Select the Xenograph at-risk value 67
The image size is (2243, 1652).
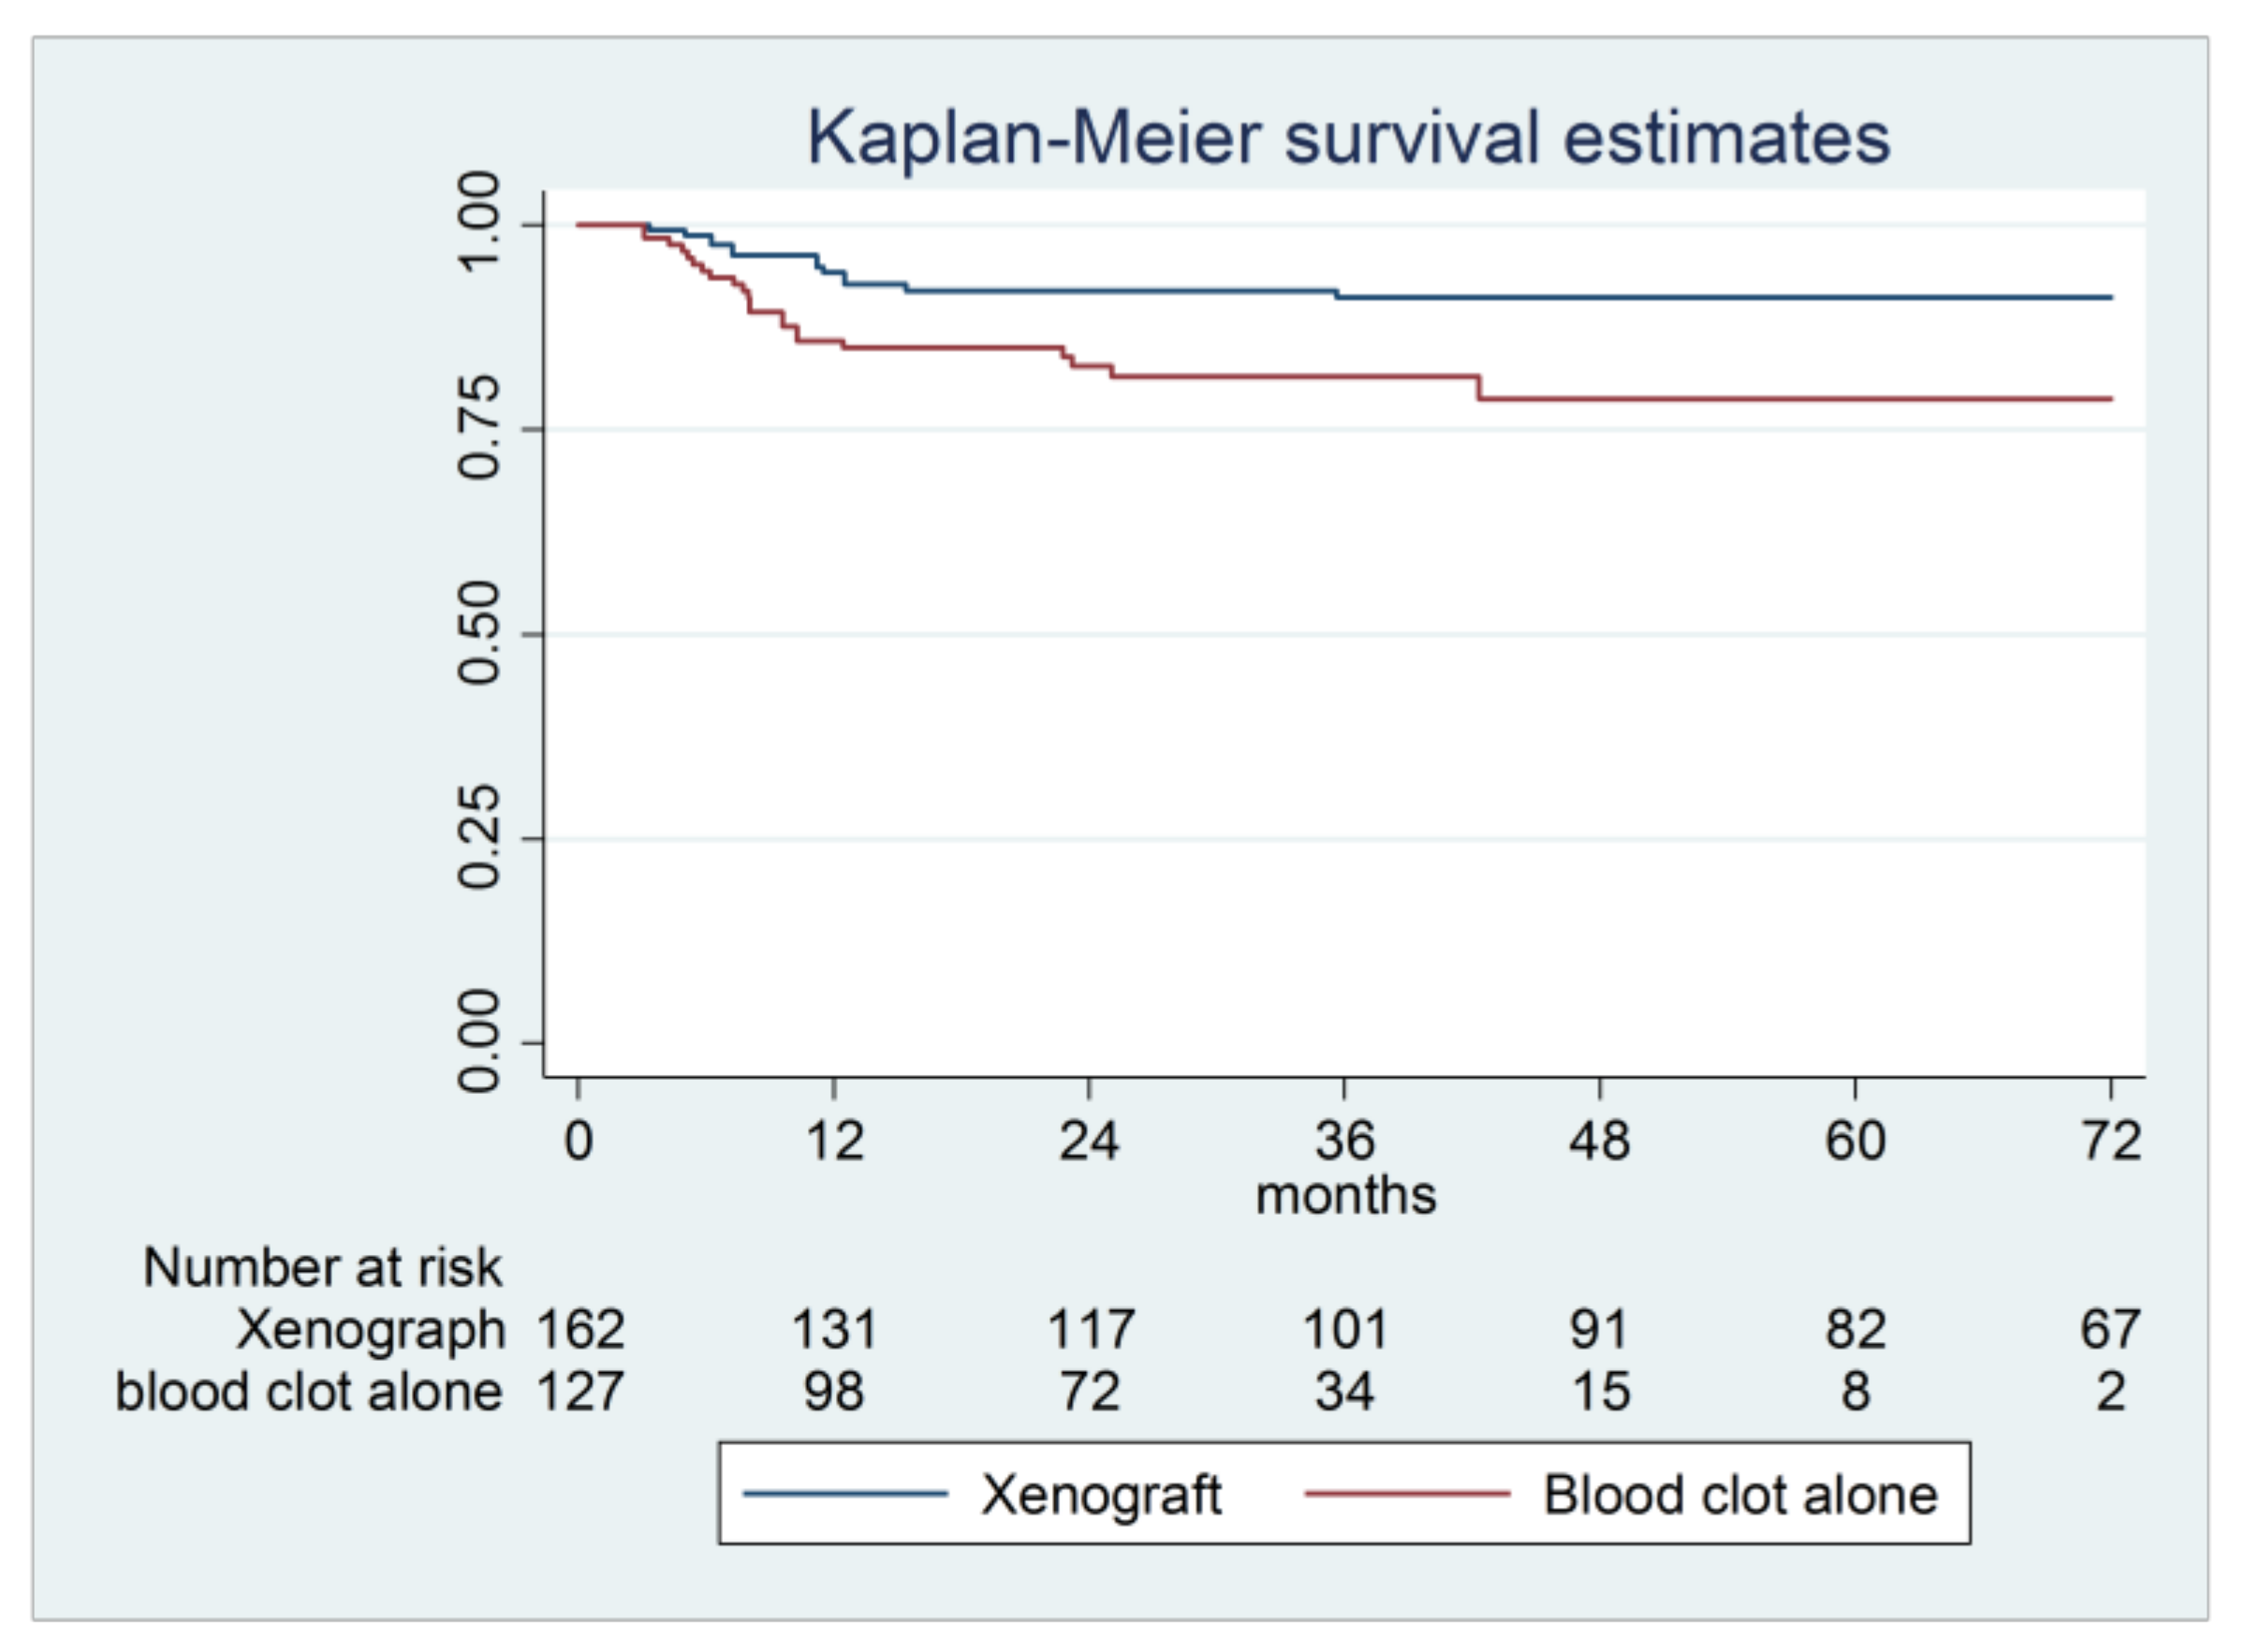click(x=2110, y=1330)
